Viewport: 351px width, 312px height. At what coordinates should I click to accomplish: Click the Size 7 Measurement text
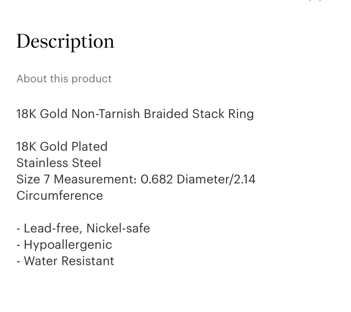(77, 179)
